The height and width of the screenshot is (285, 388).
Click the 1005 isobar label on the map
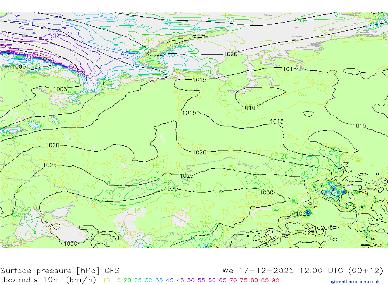(x=60, y=89)
